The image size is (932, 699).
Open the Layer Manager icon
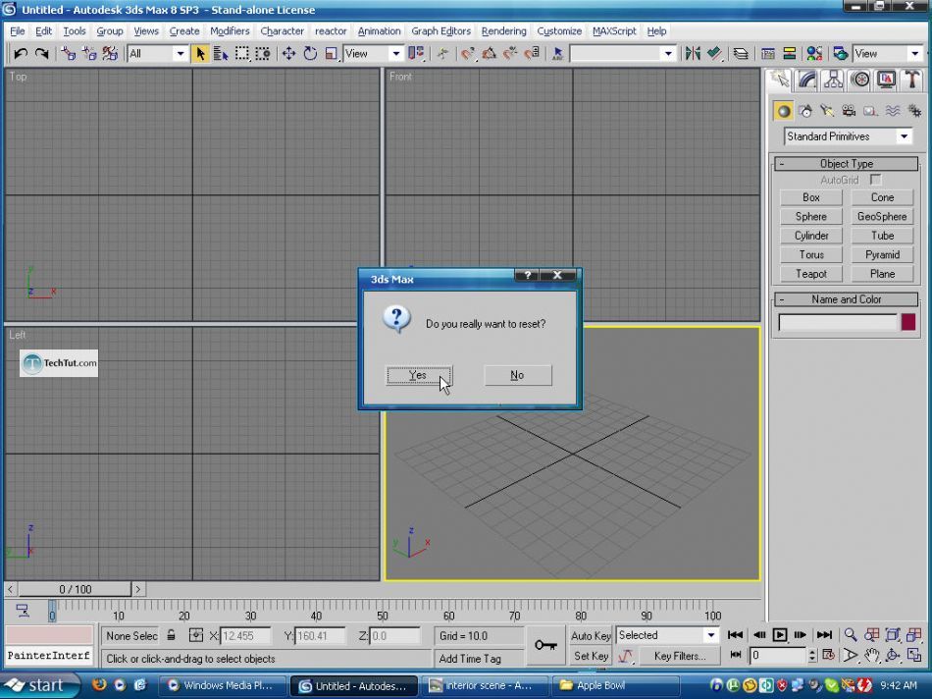(x=740, y=54)
